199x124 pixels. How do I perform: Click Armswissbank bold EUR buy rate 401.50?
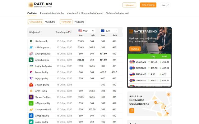[103, 54]
